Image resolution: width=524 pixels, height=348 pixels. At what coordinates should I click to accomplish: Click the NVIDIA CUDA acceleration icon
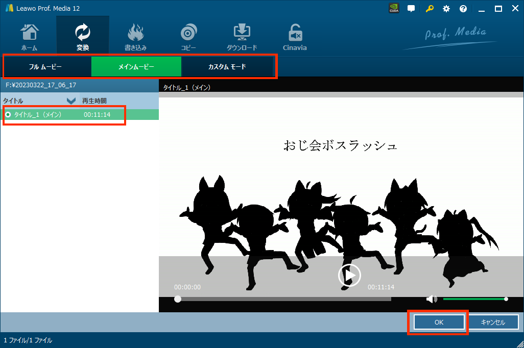pyautogui.click(x=394, y=9)
